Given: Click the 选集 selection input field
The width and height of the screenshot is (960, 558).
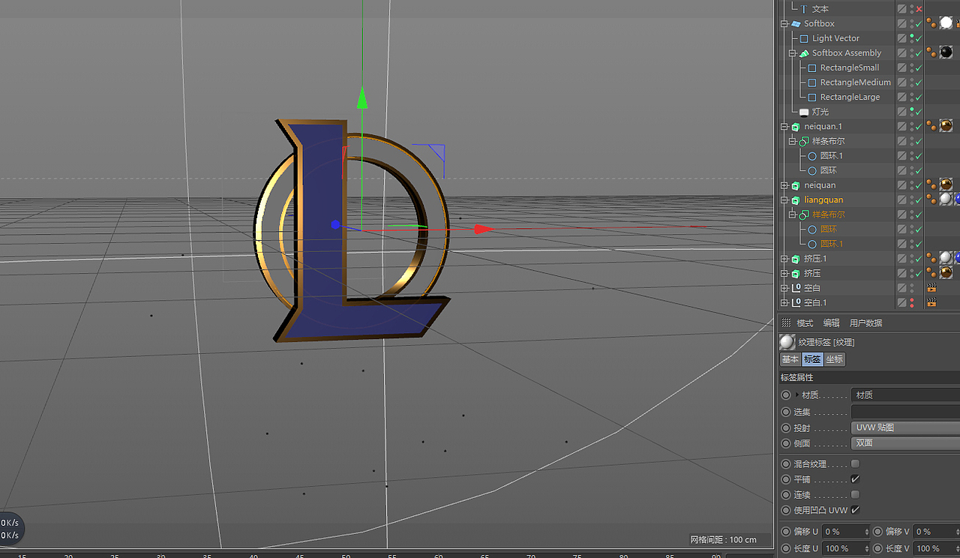Looking at the screenshot, I should tap(905, 412).
